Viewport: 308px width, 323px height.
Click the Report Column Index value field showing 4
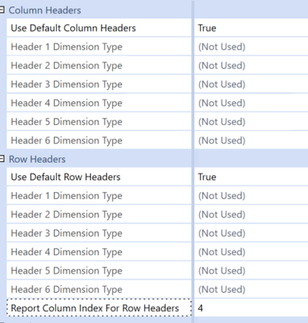click(251, 308)
